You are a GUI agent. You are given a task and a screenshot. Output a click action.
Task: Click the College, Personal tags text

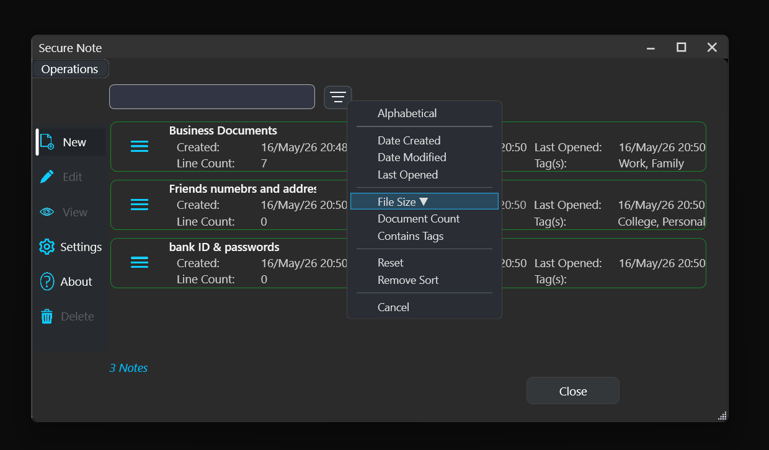[661, 221]
